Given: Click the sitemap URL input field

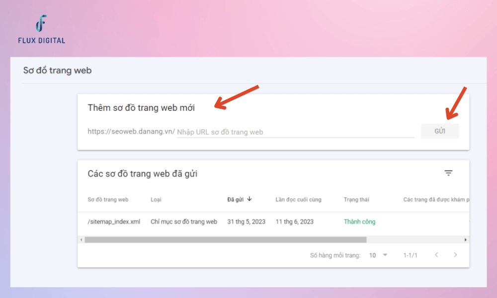Looking at the screenshot, I should point(295,132).
